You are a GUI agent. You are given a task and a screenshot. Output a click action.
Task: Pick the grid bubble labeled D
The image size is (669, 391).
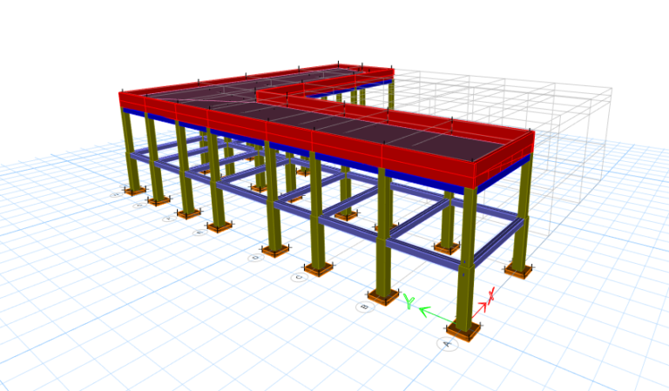click(x=255, y=258)
